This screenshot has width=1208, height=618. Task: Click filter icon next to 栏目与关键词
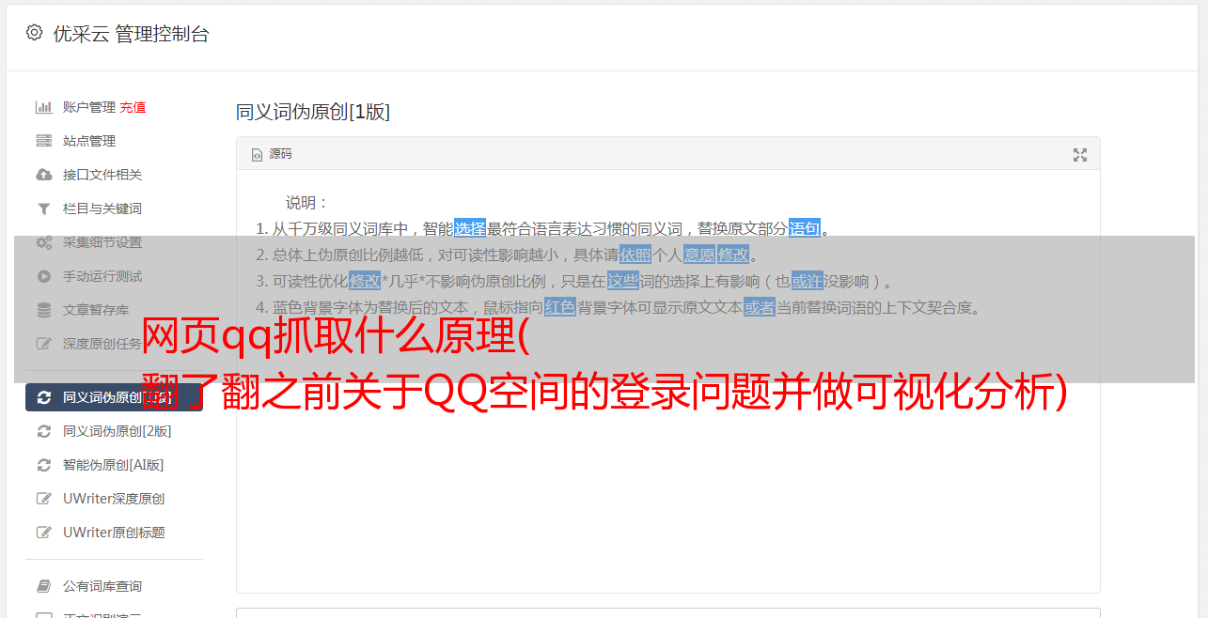[x=43, y=209]
